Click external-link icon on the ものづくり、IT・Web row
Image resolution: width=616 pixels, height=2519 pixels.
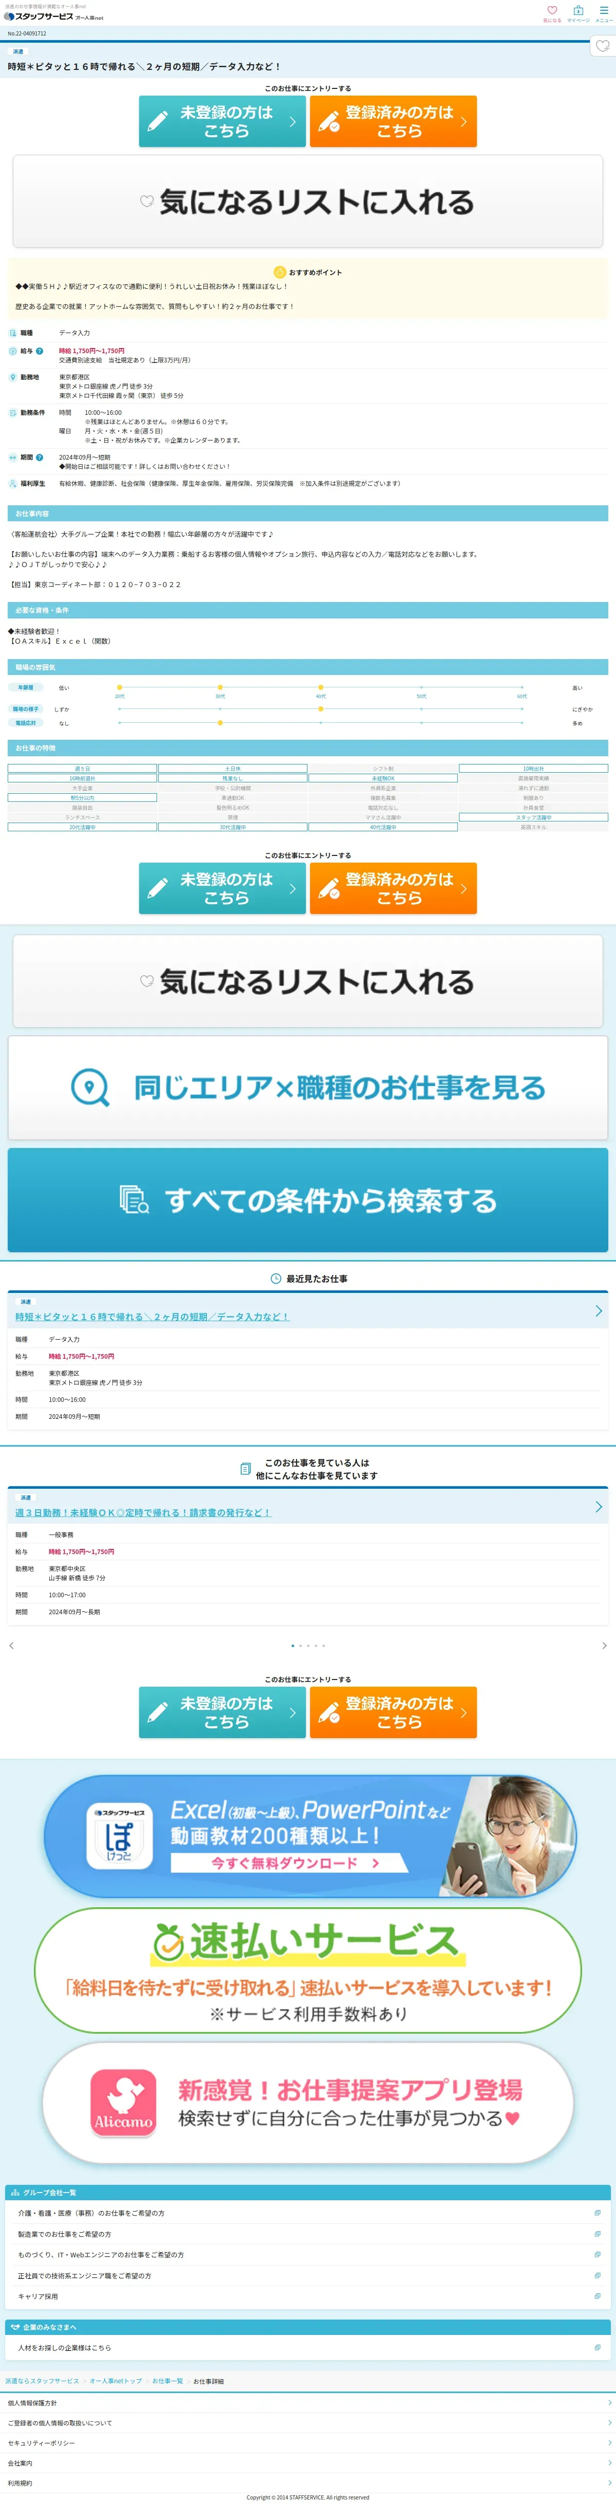(598, 2254)
